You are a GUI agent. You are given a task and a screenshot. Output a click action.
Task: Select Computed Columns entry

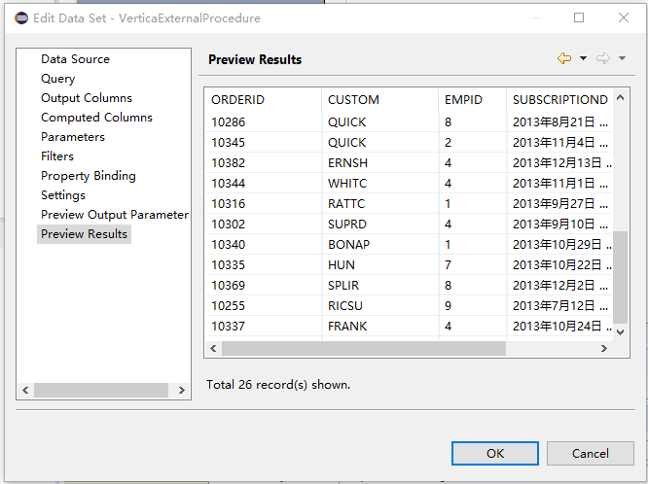point(96,118)
